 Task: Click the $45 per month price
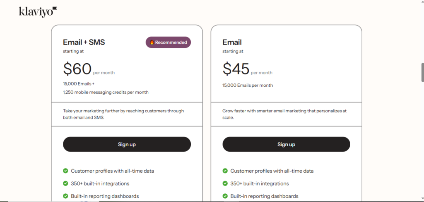click(x=236, y=69)
